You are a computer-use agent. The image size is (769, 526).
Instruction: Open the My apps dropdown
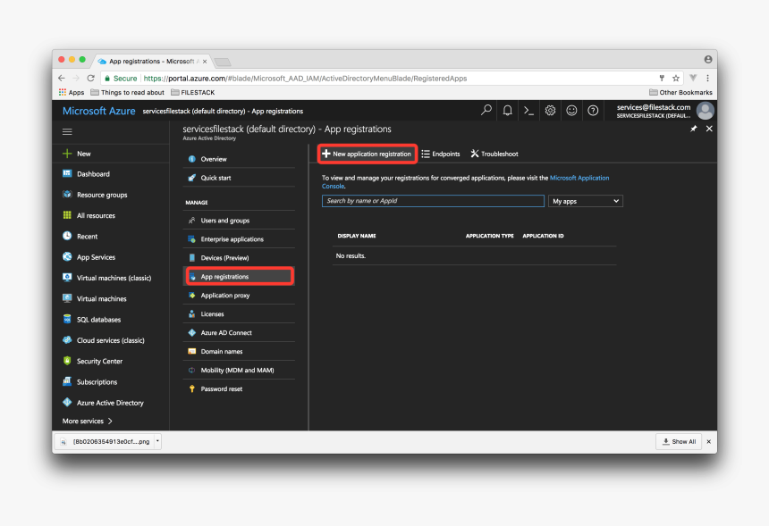click(x=586, y=201)
